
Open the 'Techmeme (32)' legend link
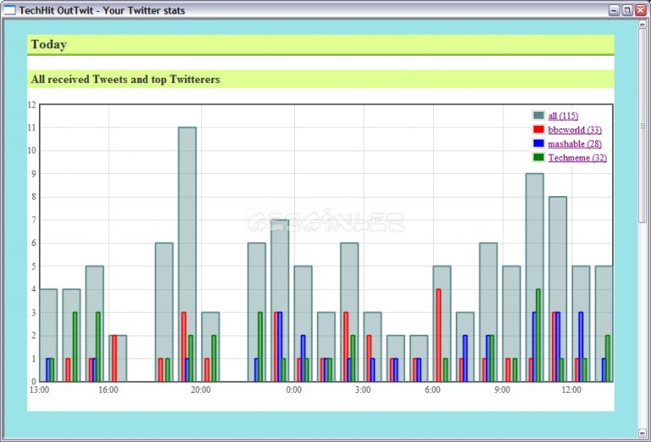577,158
